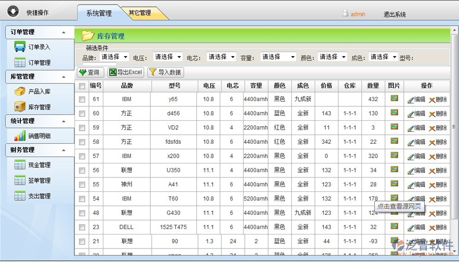Image resolution: width=459 pixels, height=262 pixels.
Task: Click 退出系统 to log out
Action: tap(395, 15)
